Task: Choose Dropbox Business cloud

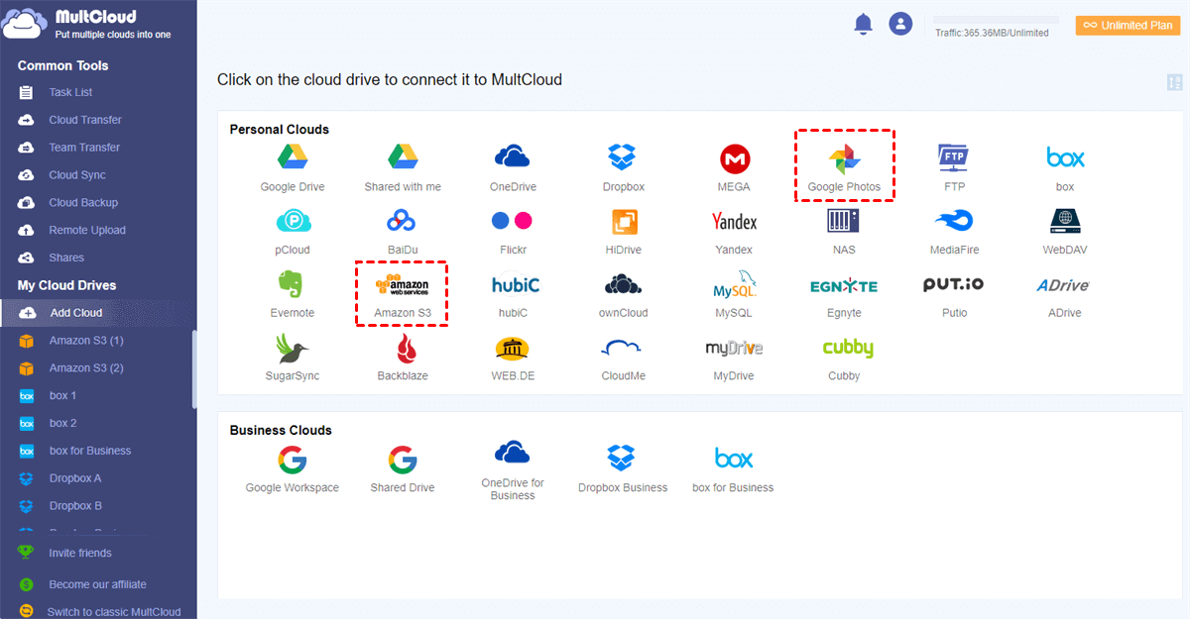Action: pyautogui.click(x=623, y=468)
